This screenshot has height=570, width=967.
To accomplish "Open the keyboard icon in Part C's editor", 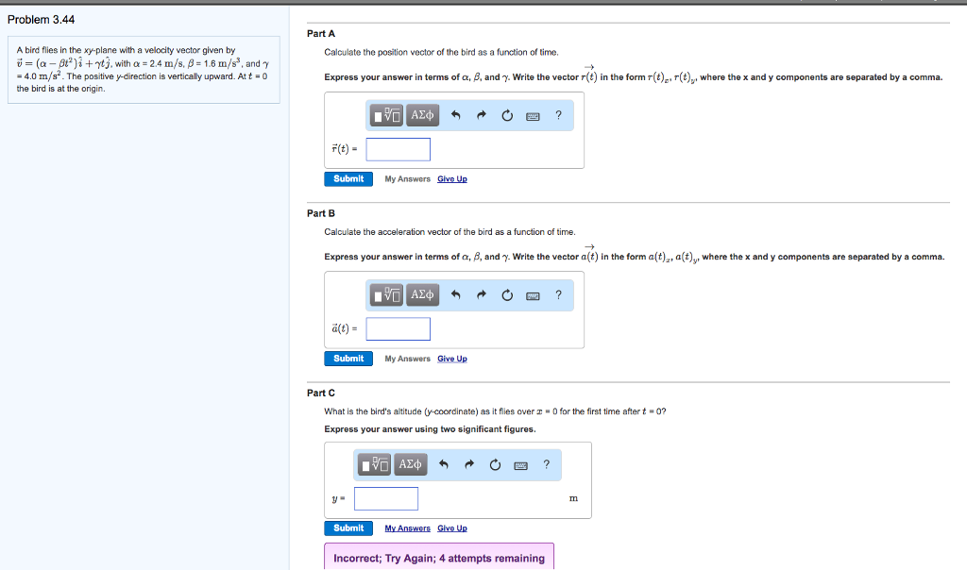I will [519, 464].
